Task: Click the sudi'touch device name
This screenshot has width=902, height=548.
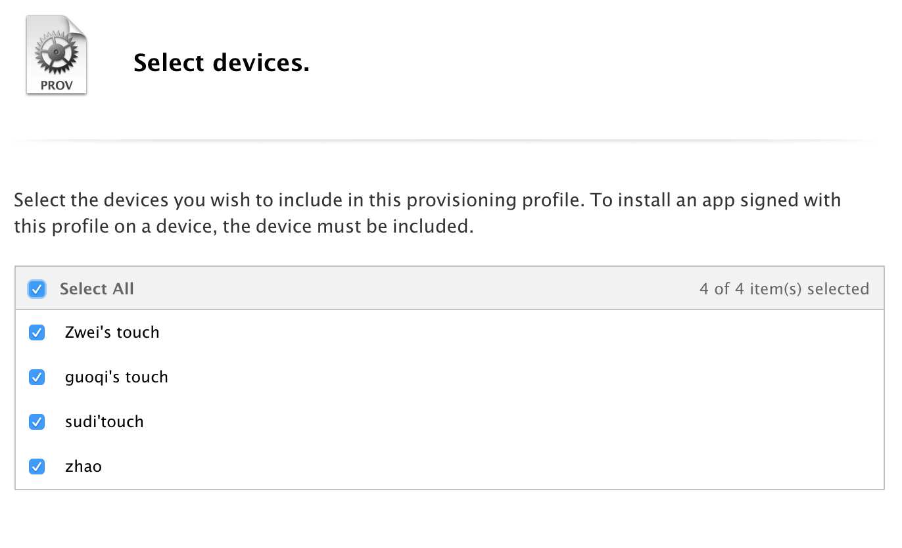Action: tap(104, 422)
